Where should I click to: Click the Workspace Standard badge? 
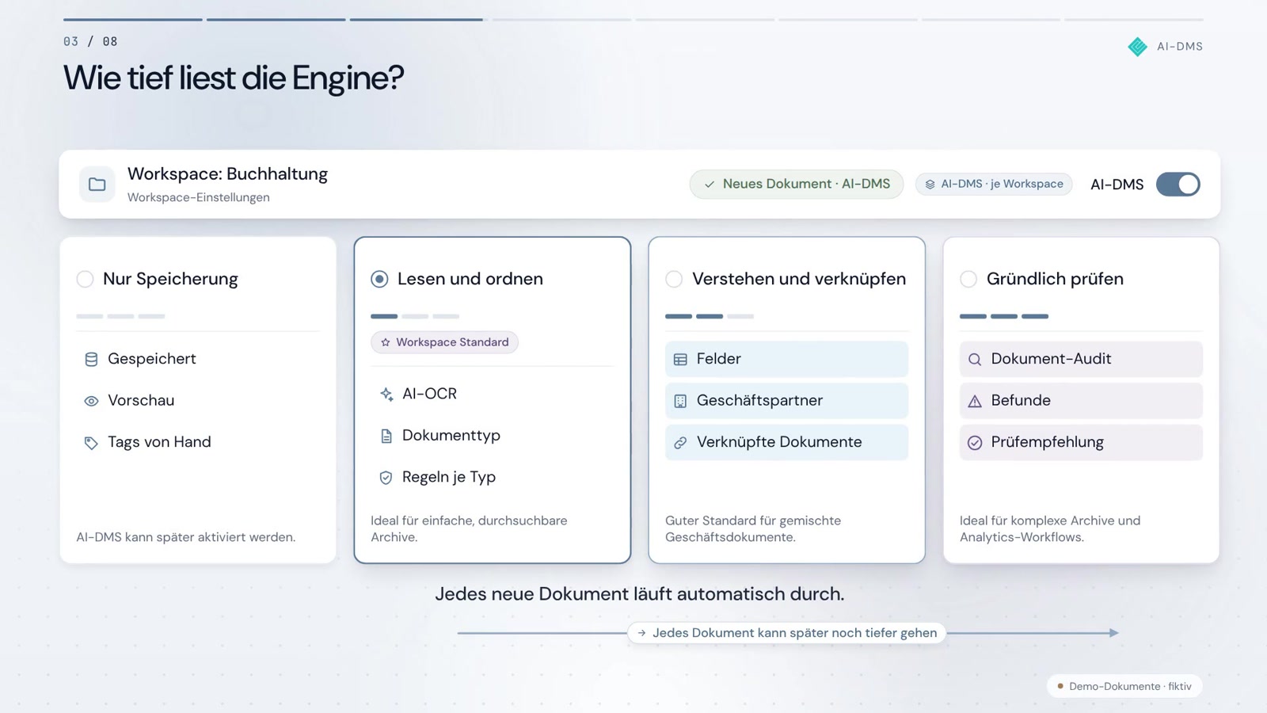pos(444,342)
